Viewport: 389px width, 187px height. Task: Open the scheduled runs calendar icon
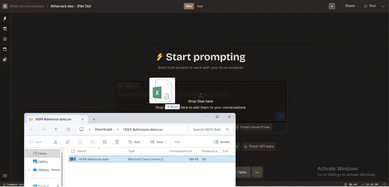tap(5, 49)
